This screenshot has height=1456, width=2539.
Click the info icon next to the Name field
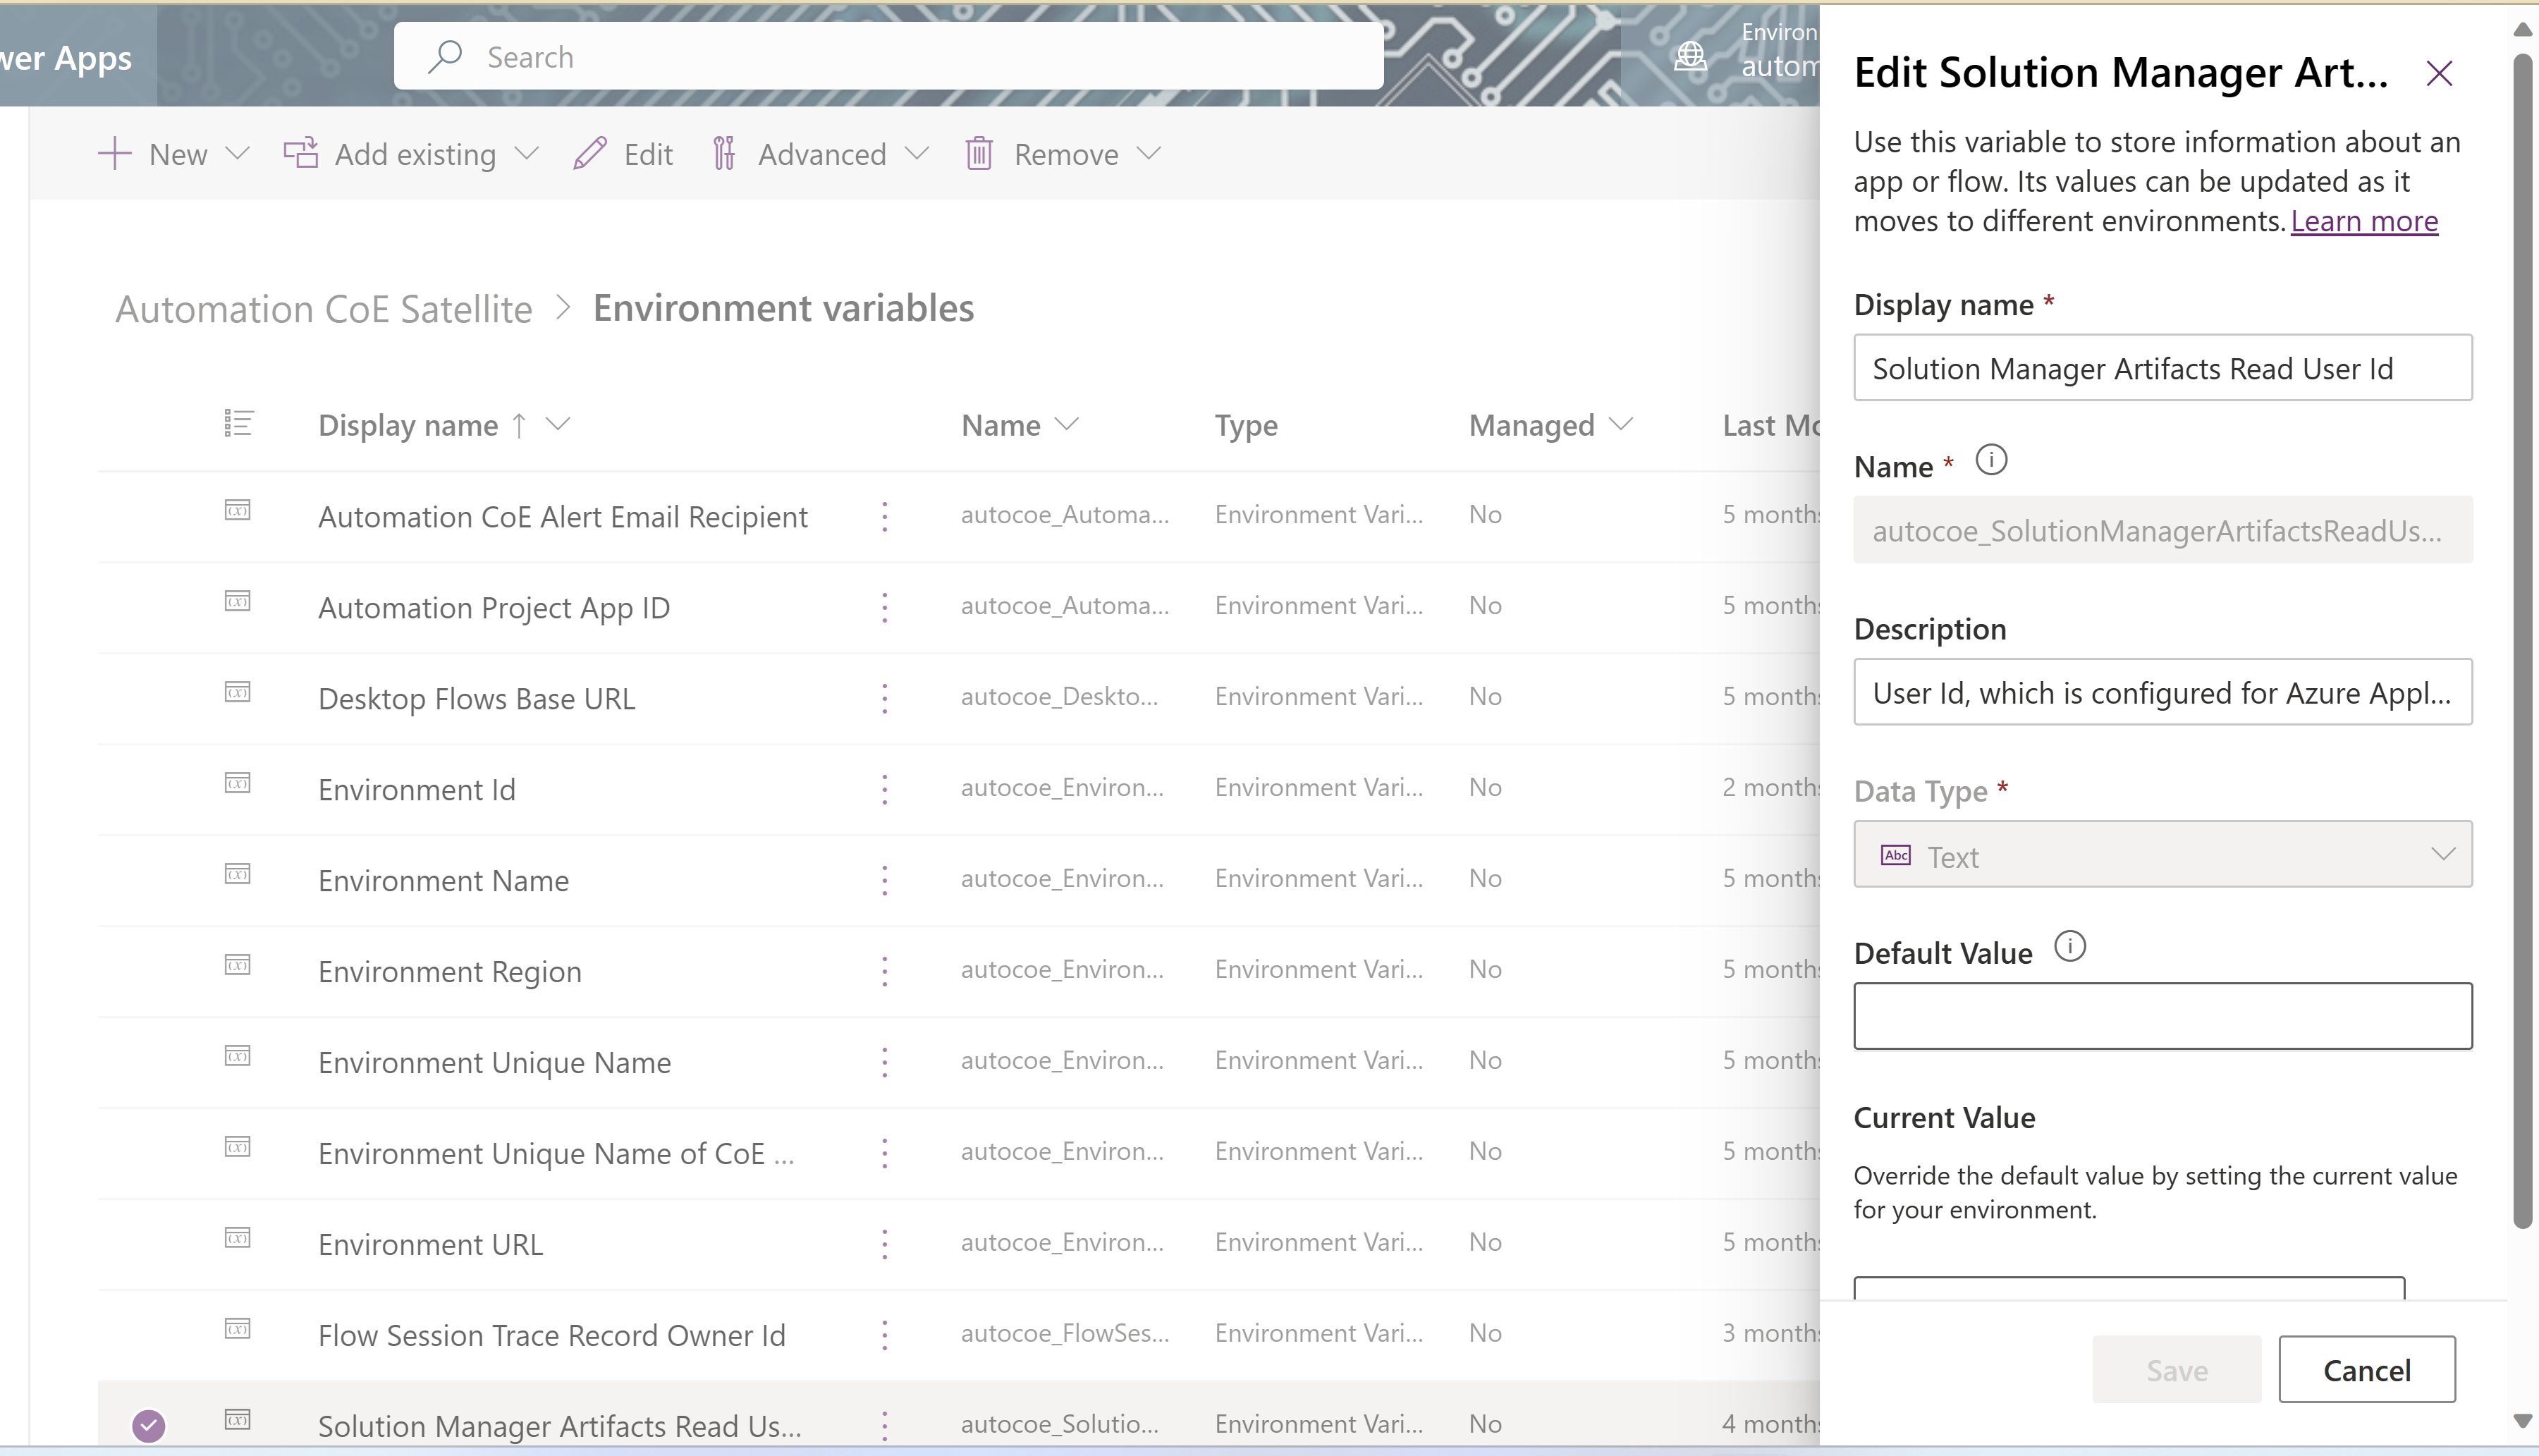1990,460
